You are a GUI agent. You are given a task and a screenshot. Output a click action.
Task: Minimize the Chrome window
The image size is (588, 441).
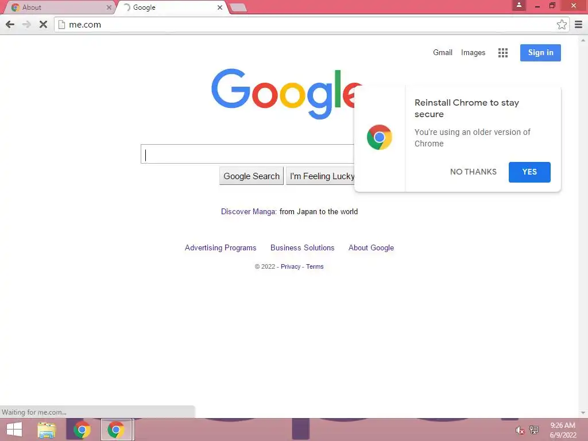(537, 6)
